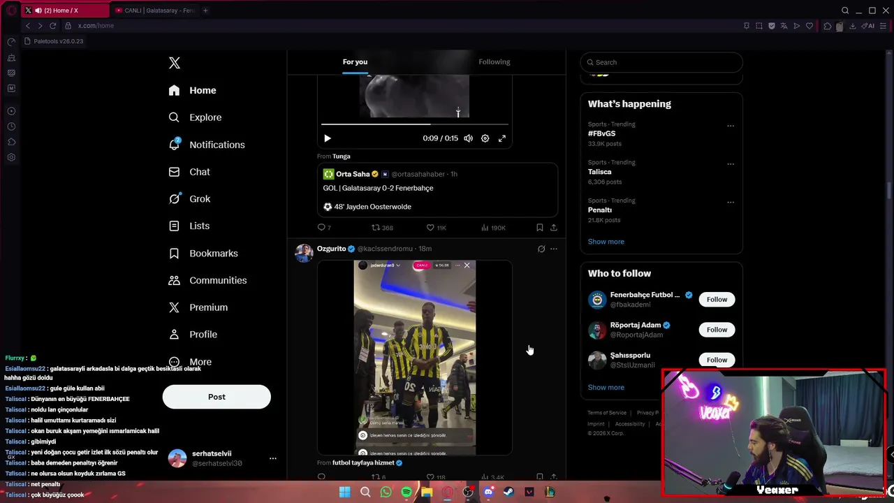Follow Fenerbahçe Futbol account
The width and height of the screenshot is (894, 503).
coord(717,300)
